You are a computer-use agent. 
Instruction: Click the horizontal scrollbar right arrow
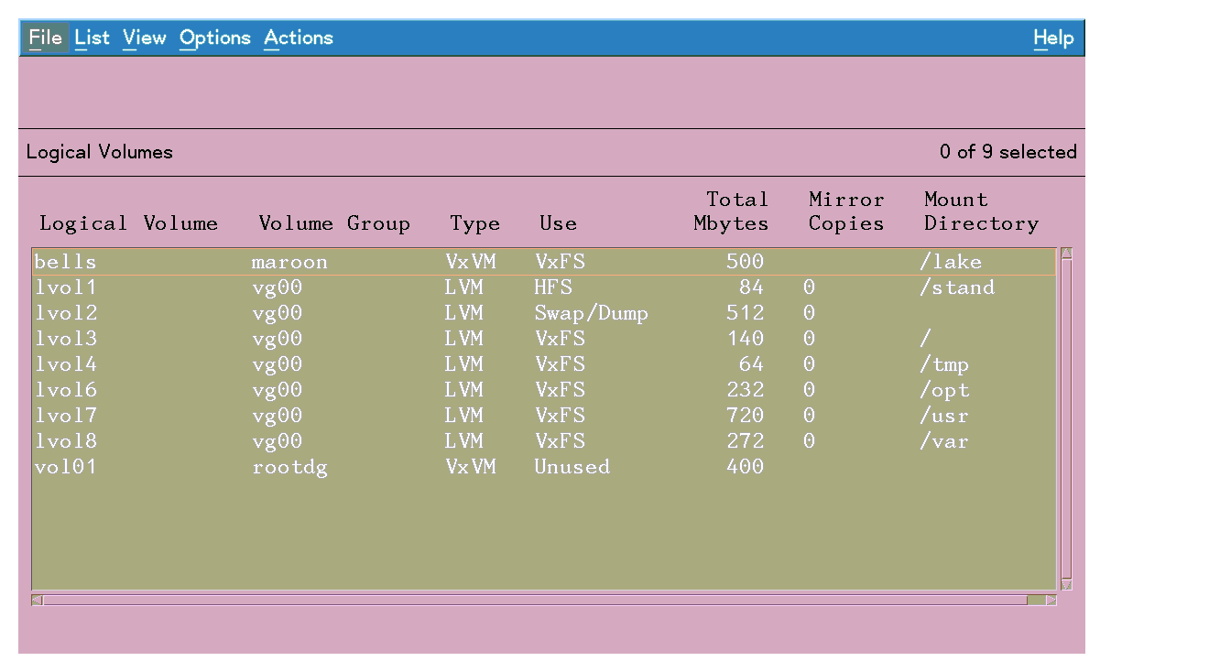point(1051,601)
